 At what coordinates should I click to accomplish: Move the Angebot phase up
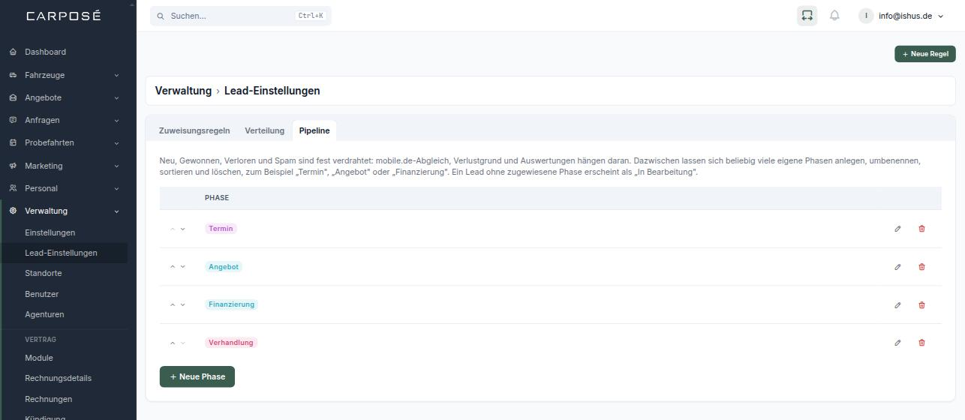173,267
